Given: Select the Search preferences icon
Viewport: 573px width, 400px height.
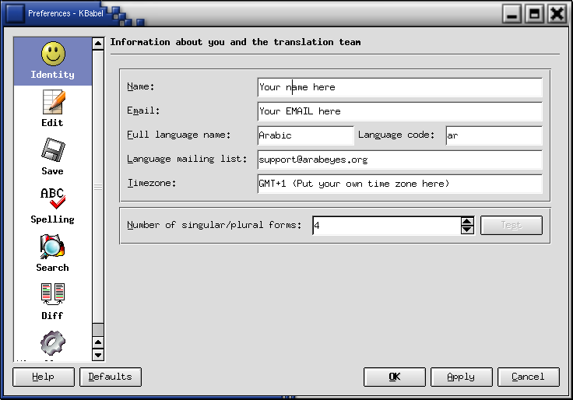Looking at the screenshot, I should click(x=52, y=248).
